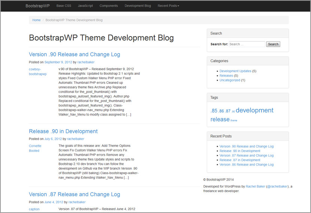Viewport: 311px width, 213px height.
Task: Click the Home breadcrumb link
Action: tap(36, 20)
